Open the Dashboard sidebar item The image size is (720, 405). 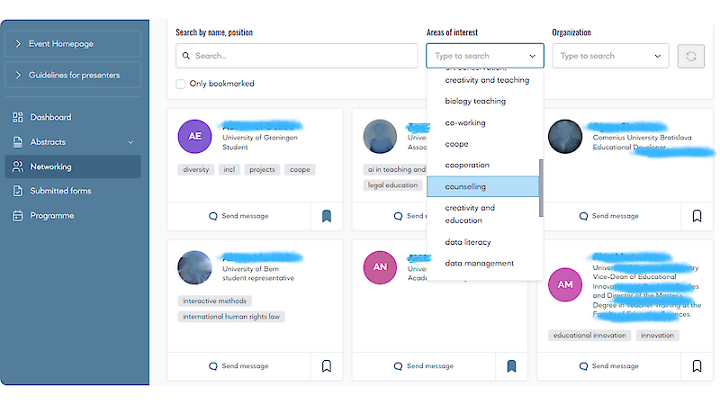click(x=50, y=117)
